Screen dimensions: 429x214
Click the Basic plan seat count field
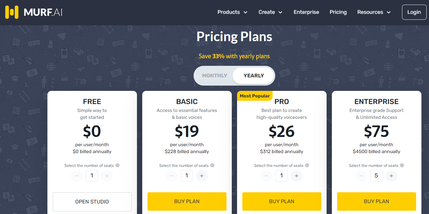click(x=187, y=176)
